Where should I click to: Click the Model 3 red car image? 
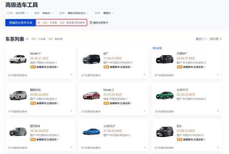pos(91,96)
